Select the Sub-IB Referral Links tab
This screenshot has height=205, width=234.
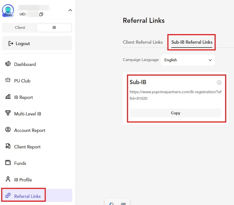click(x=192, y=42)
